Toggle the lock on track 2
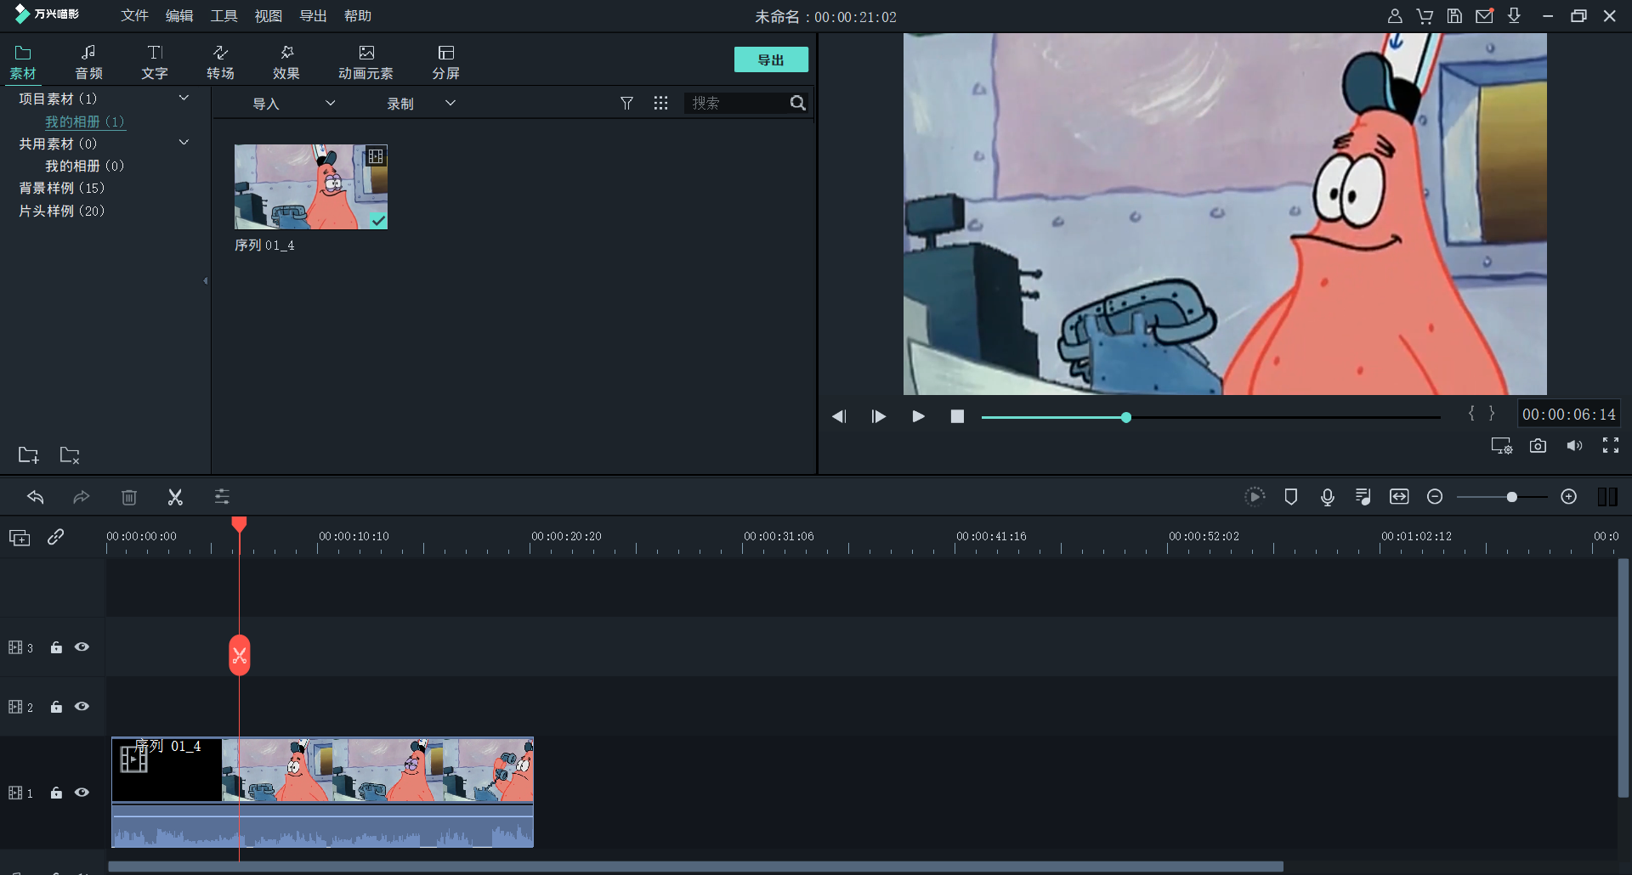Viewport: 1632px width, 875px height. 56,707
